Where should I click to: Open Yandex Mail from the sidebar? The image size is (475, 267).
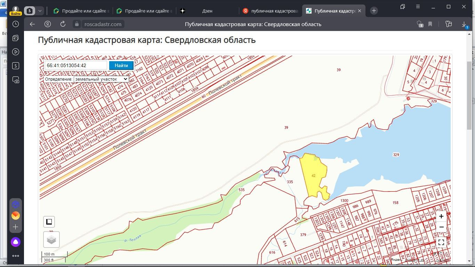pyautogui.click(x=16, y=216)
